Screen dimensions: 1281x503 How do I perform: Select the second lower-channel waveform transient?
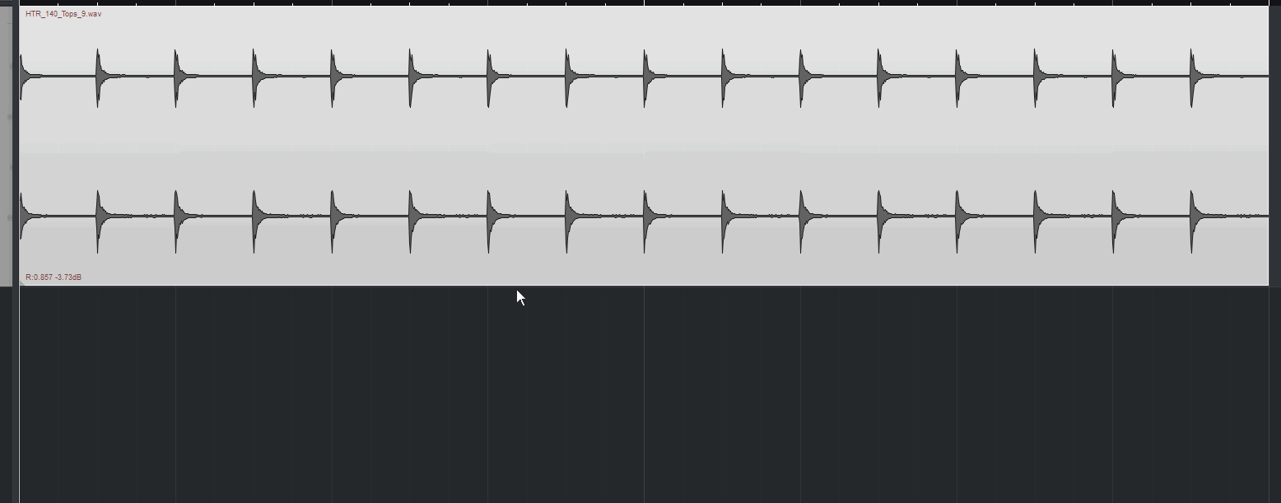(100, 217)
